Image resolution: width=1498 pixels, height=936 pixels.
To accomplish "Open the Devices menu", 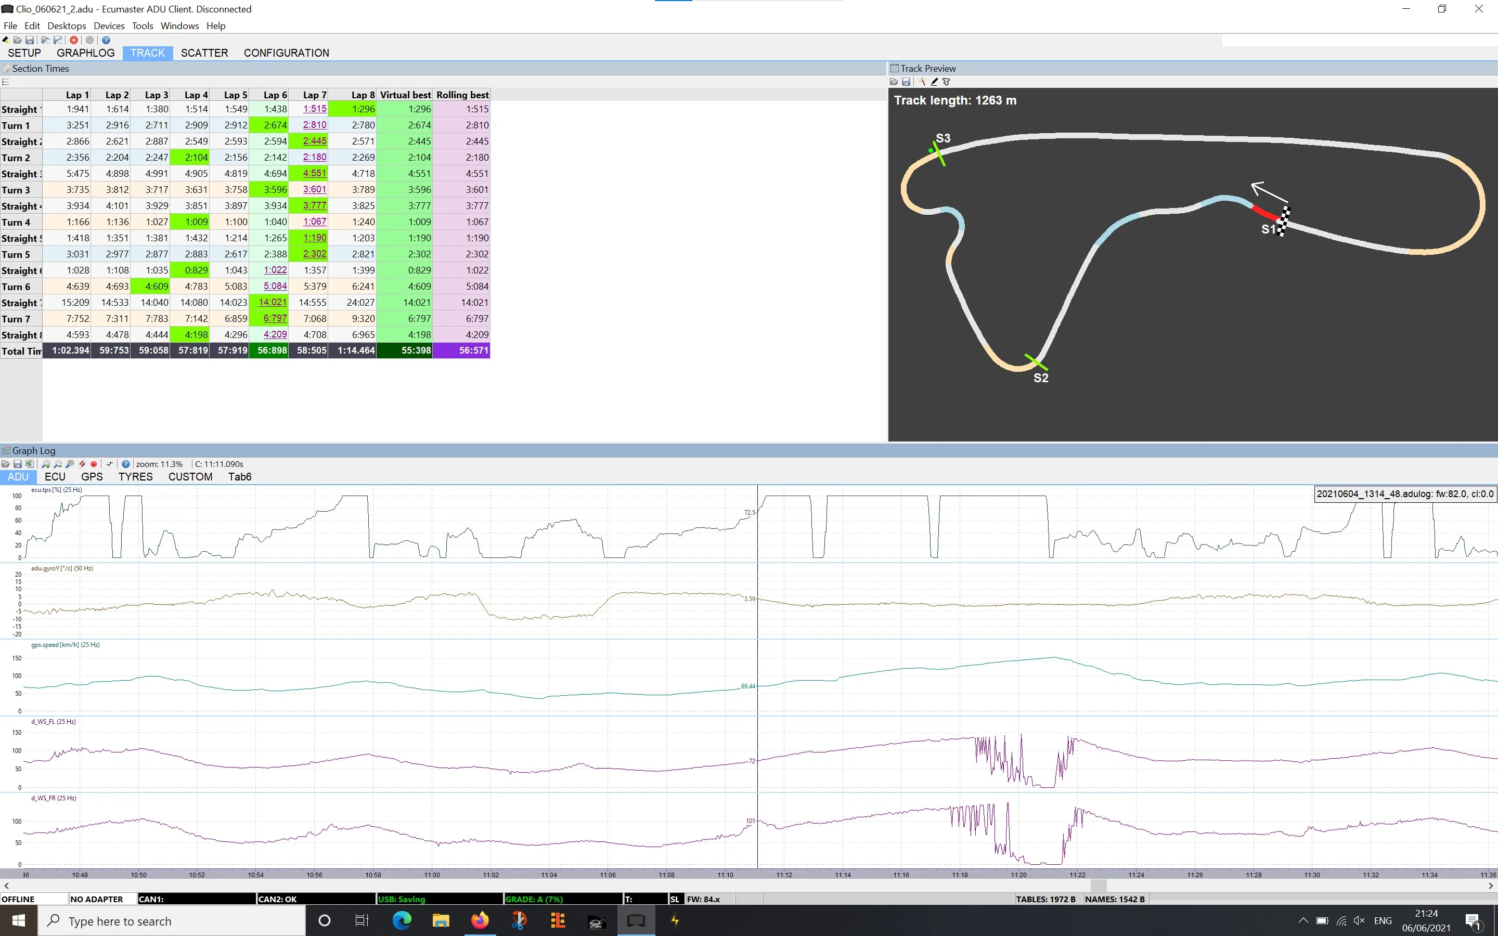I will 109,26.
